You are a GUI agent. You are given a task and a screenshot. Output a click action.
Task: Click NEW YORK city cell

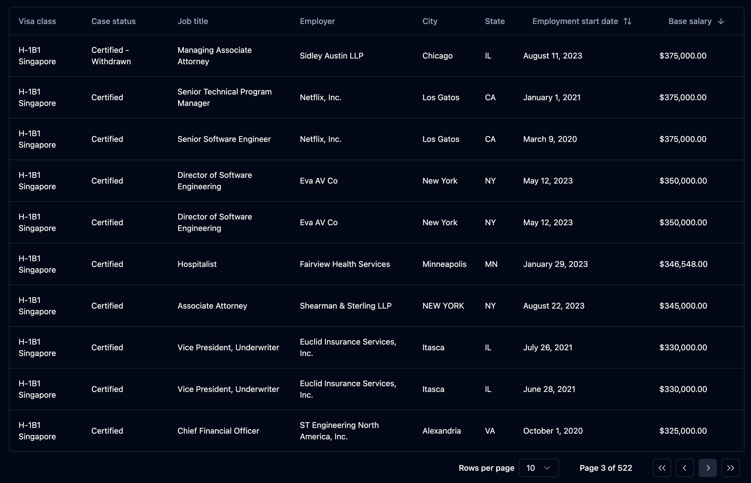[443, 306]
